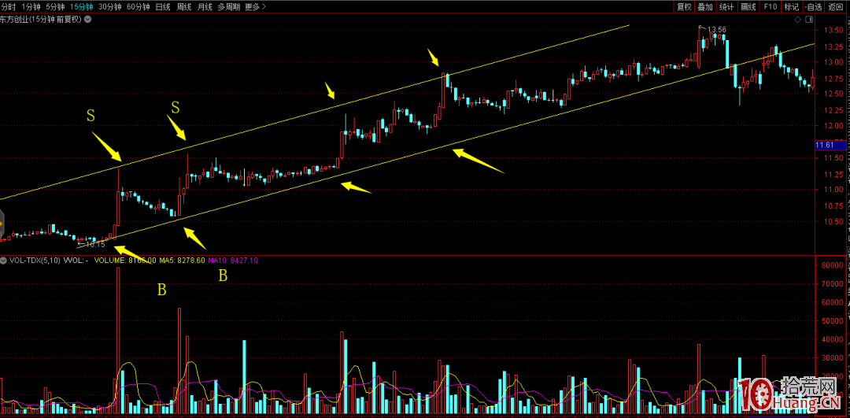850x418 pixels.
Task: Click the 12.00 price axis label
Action: (x=833, y=126)
